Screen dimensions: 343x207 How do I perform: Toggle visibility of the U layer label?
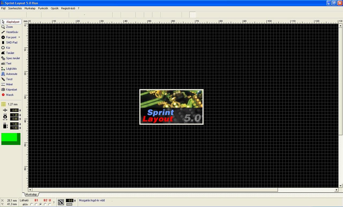(50, 200)
